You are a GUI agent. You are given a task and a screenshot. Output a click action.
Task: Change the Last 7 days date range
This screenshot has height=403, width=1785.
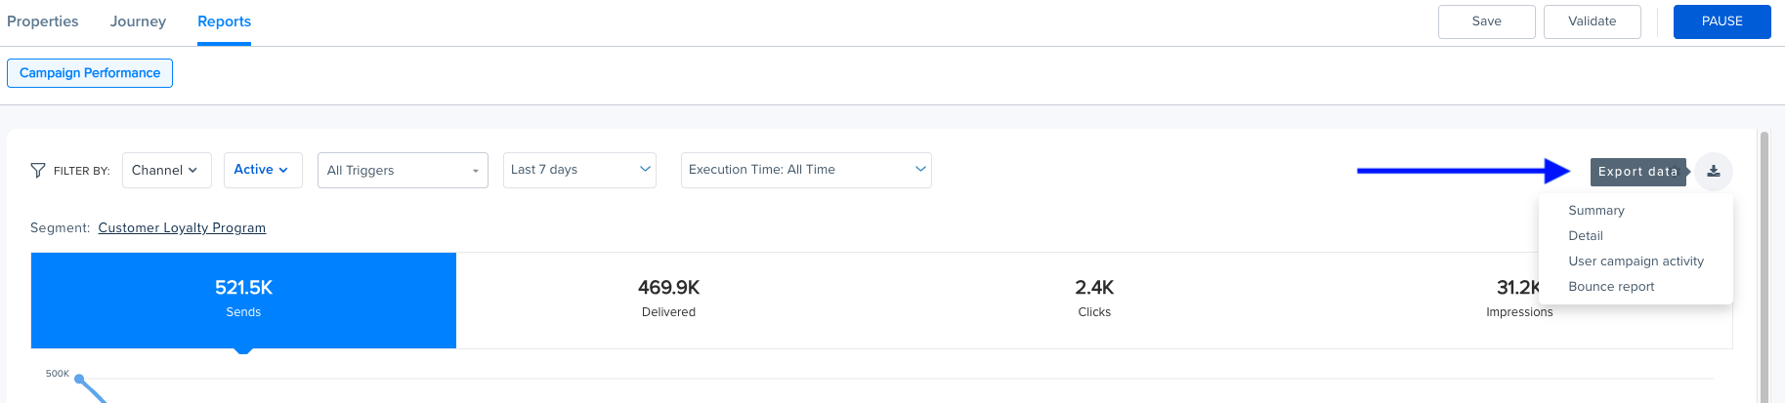point(578,170)
